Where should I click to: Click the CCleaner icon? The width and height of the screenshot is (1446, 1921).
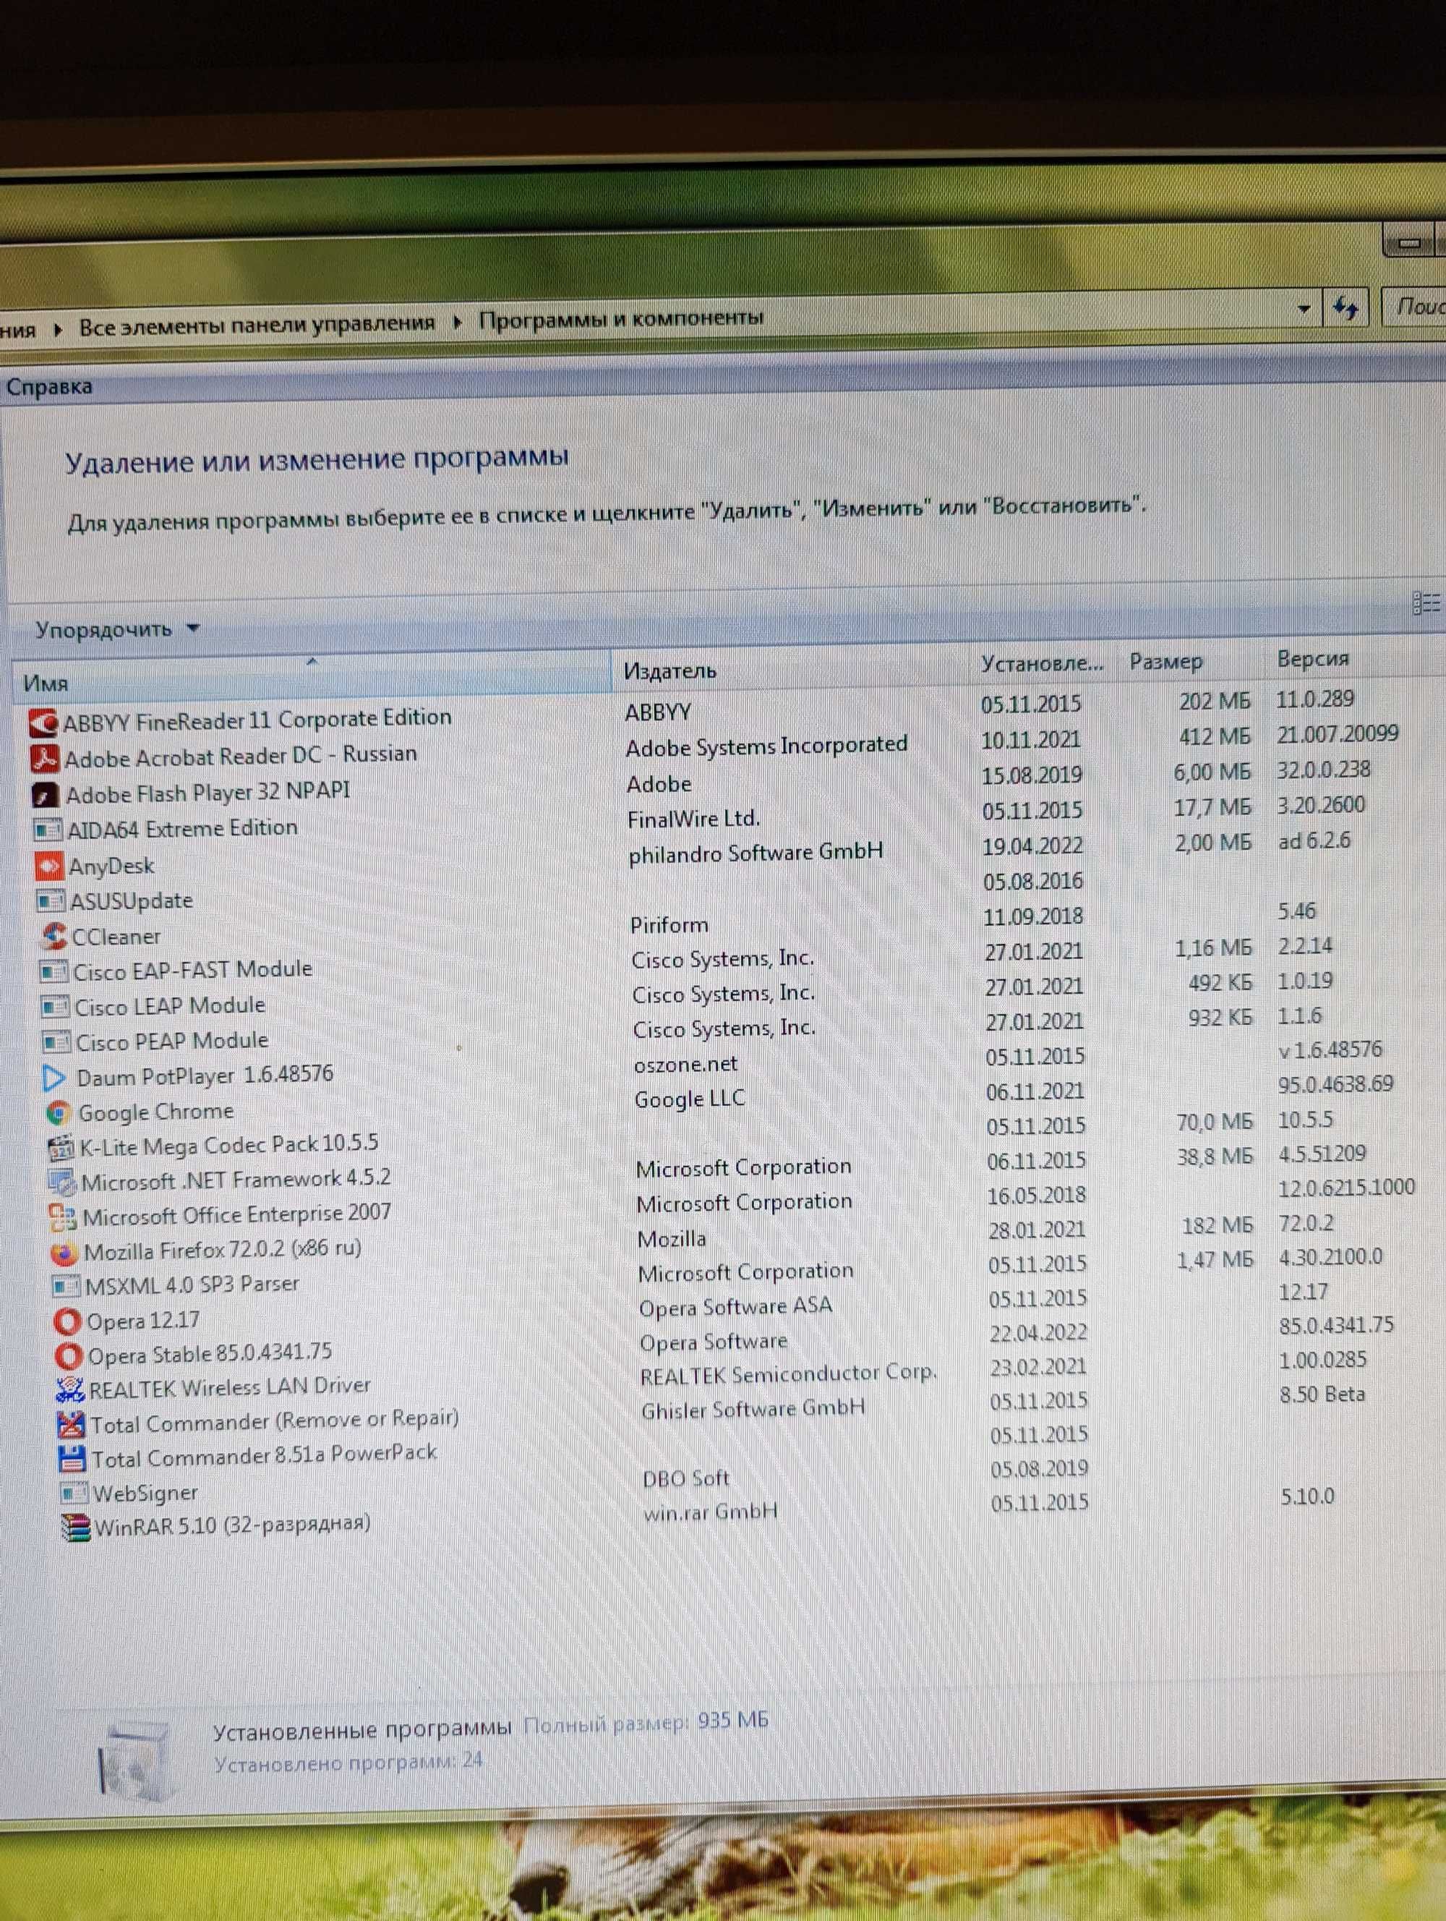54,936
